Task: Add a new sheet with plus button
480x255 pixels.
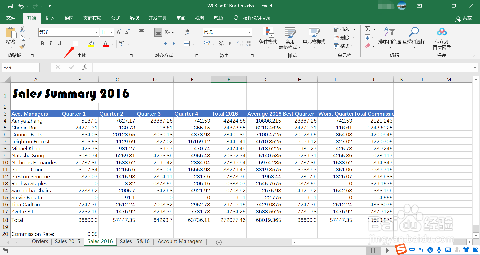Action: pos(219,242)
